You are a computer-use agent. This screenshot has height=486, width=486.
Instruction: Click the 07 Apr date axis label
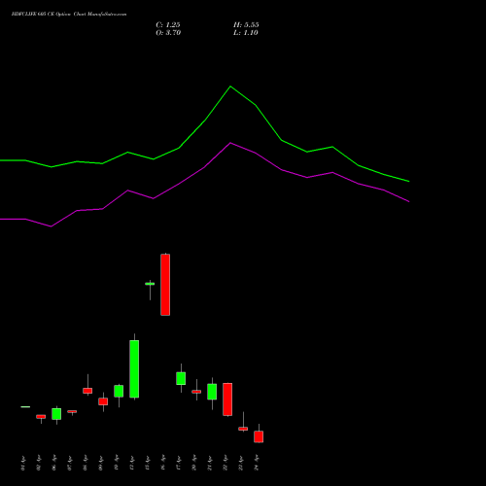coord(70,463)
